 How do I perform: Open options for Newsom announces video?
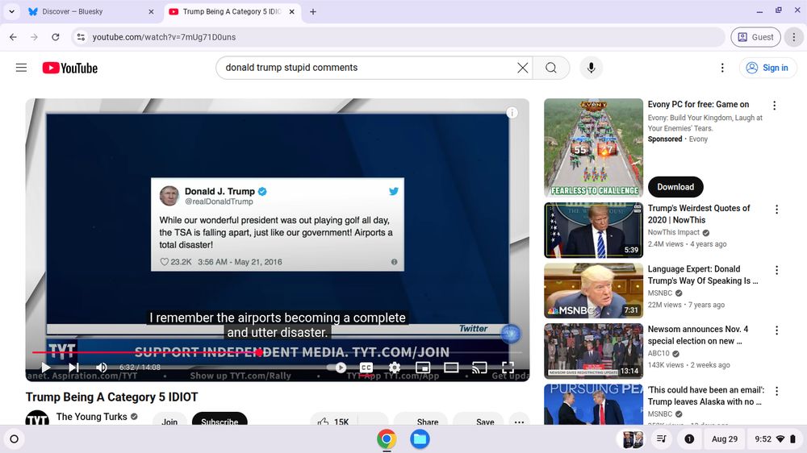[776, 330]
